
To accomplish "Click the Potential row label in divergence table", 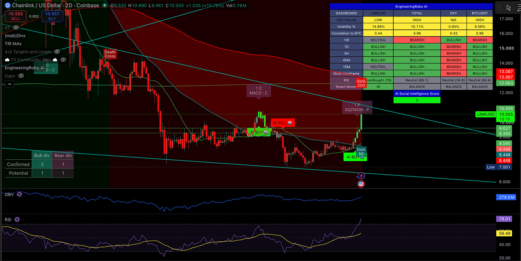I will 18,173.
